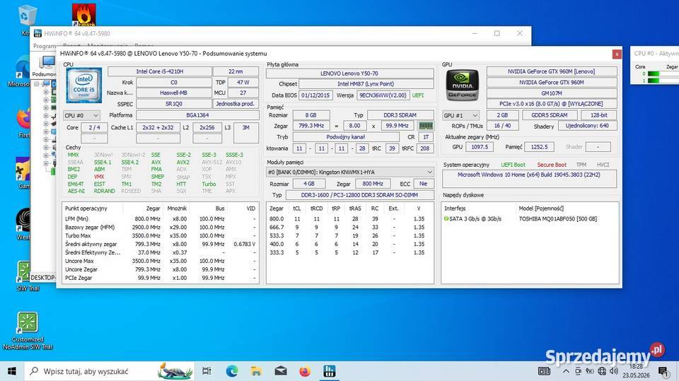Click the Intel Core i5-4210H name field

[160, 71]
